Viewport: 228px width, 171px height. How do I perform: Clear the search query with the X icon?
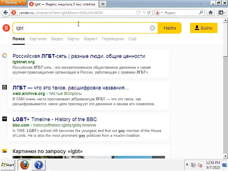[152, 28]
